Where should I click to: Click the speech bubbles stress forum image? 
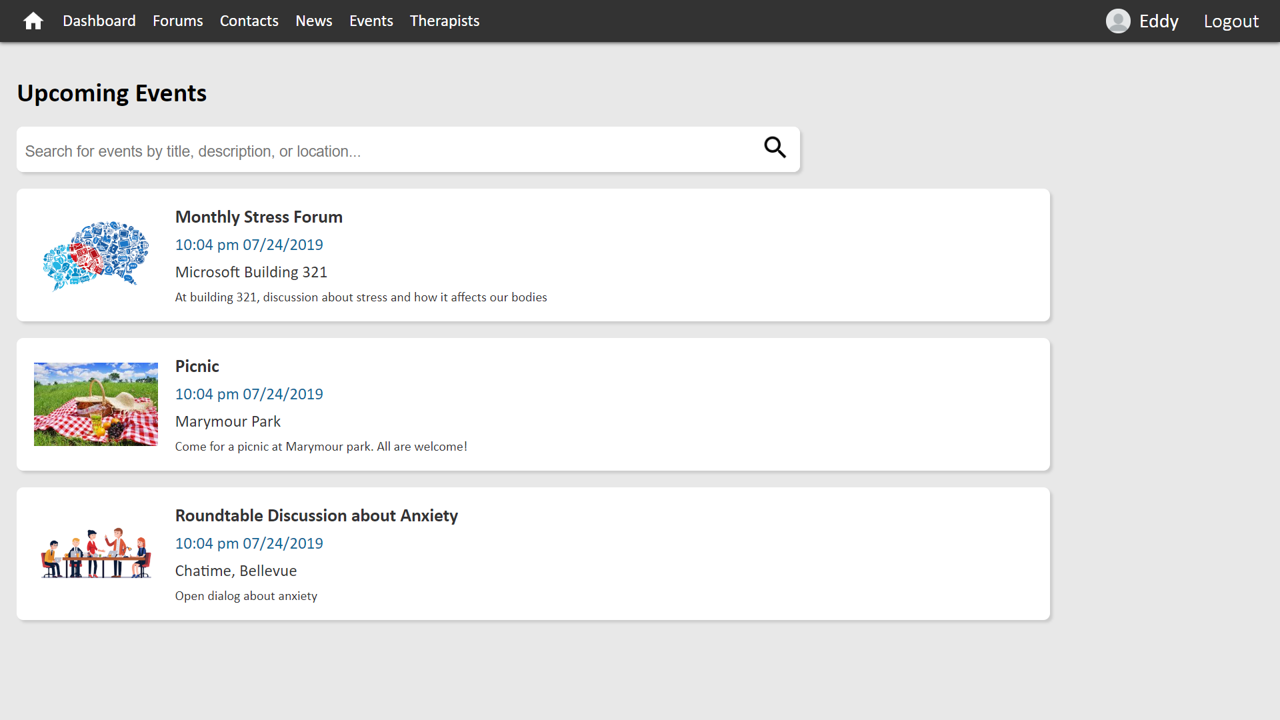pyautogui.click(x=96, y=255)
